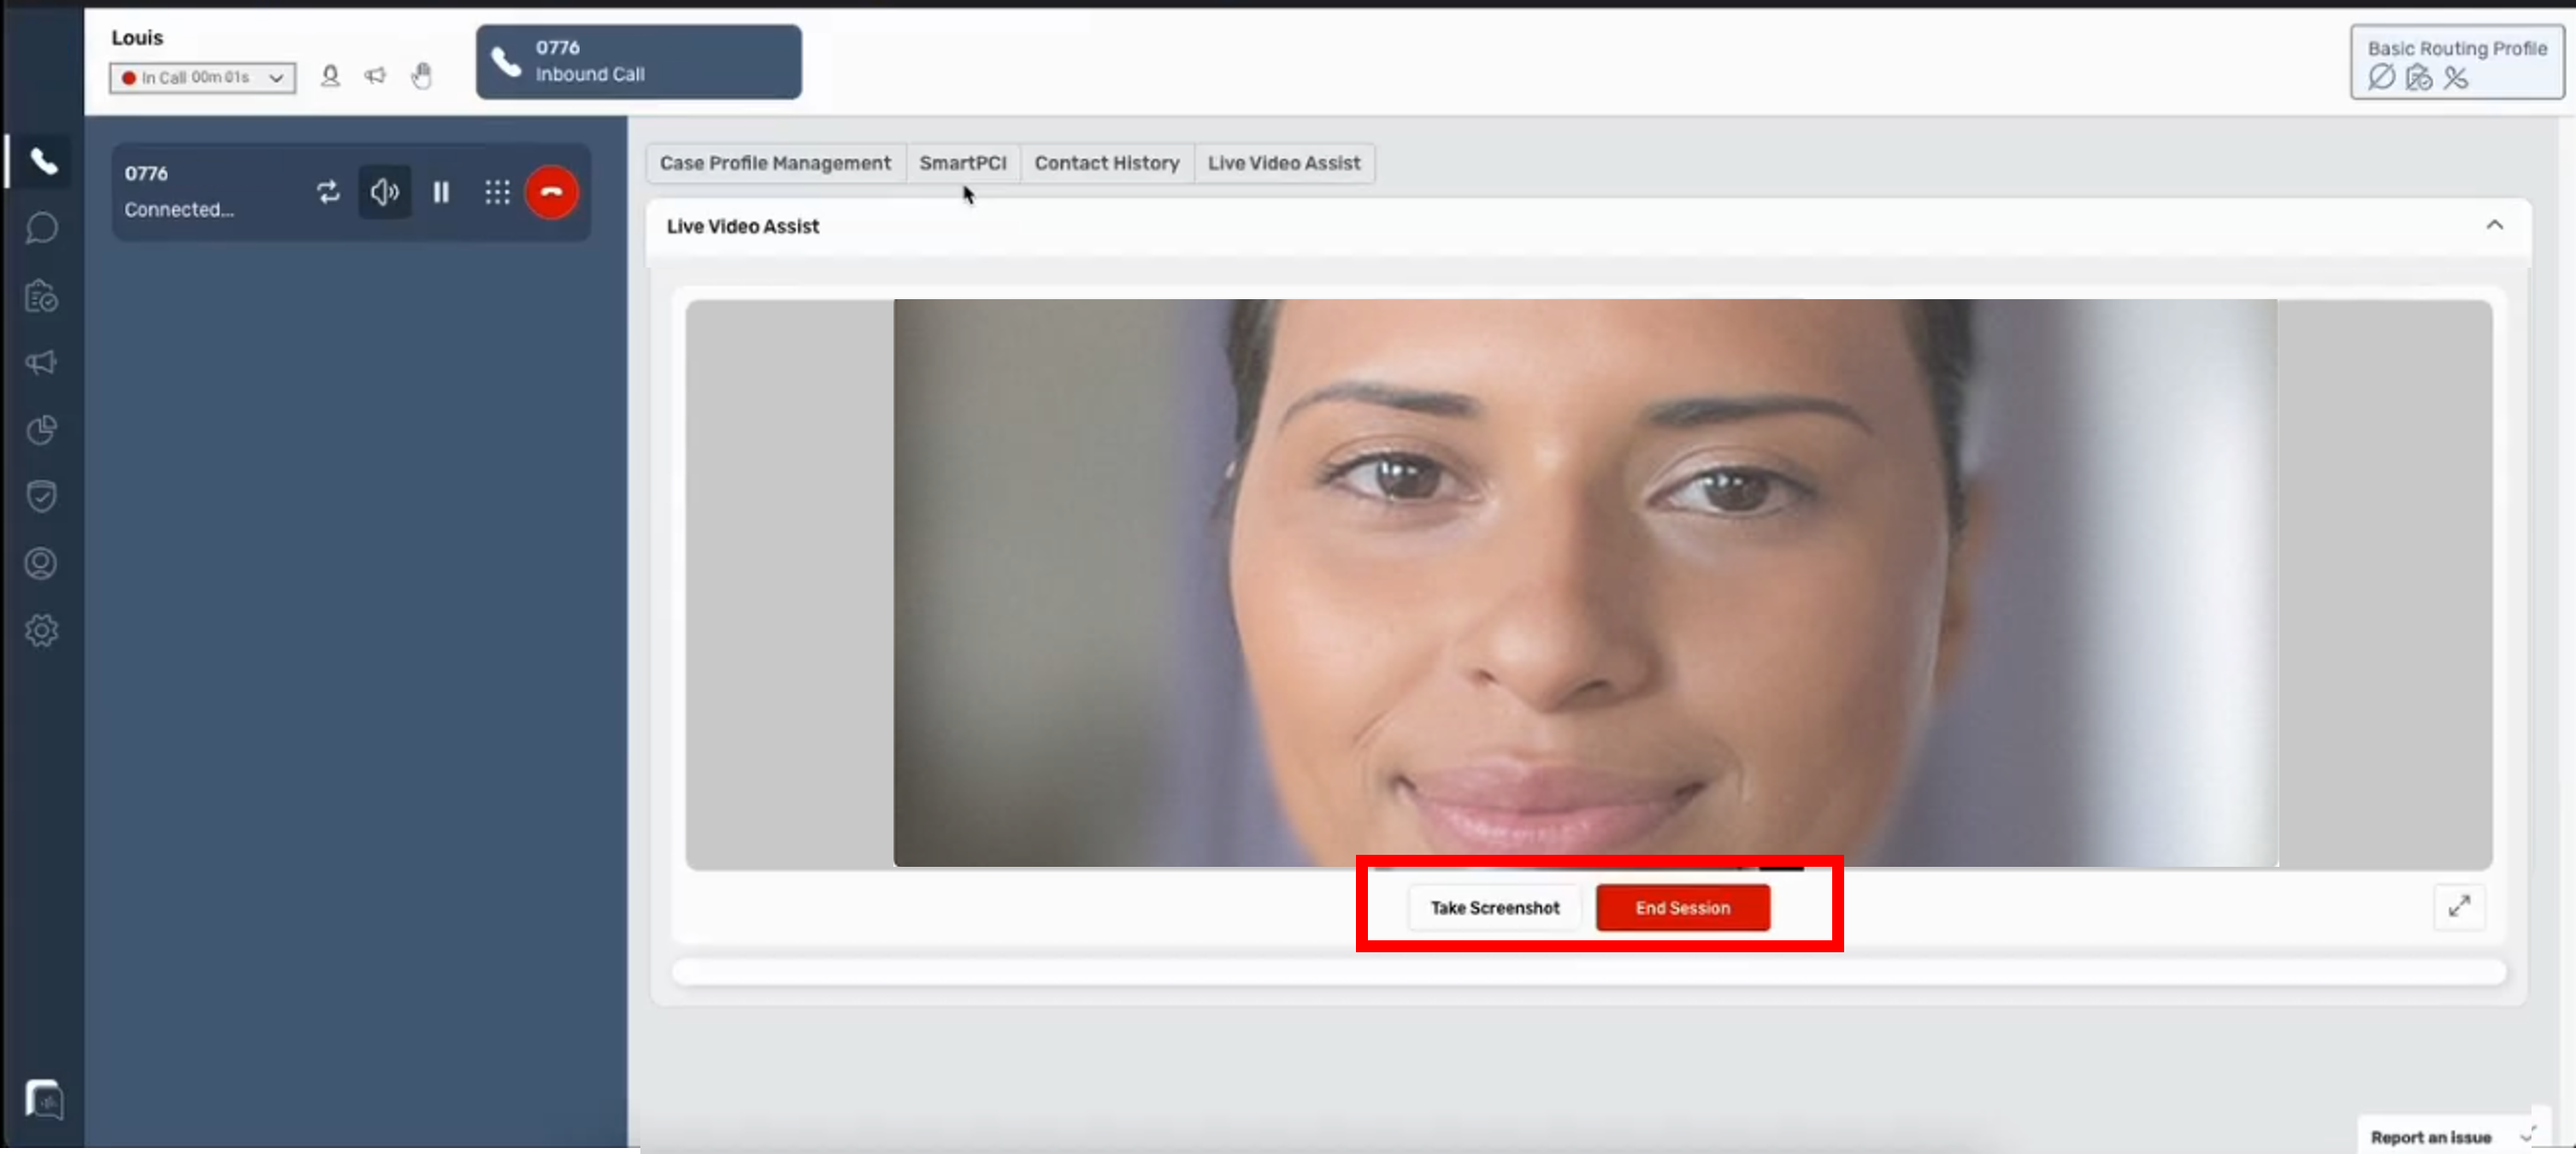This screenshot has width=2576, height=1154.
Task: Open the settings gear in sidebar
Action: coord(41,630)
